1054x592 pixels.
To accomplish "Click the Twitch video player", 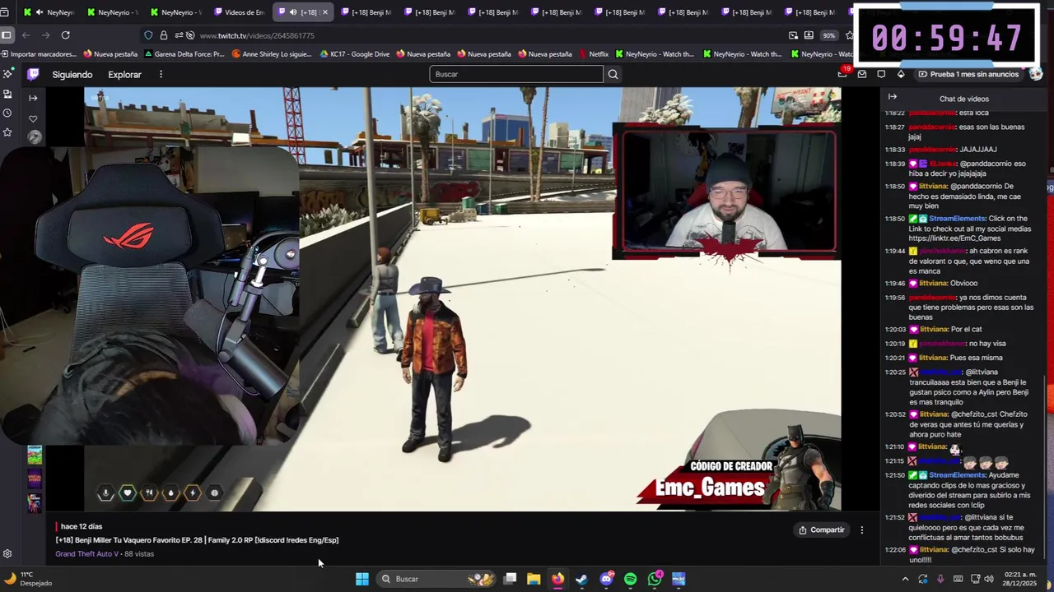I will click(x=462, y=298).
